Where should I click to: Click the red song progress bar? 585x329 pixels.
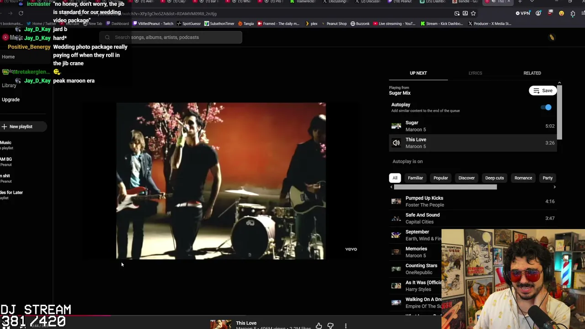[x=55, y=315]
